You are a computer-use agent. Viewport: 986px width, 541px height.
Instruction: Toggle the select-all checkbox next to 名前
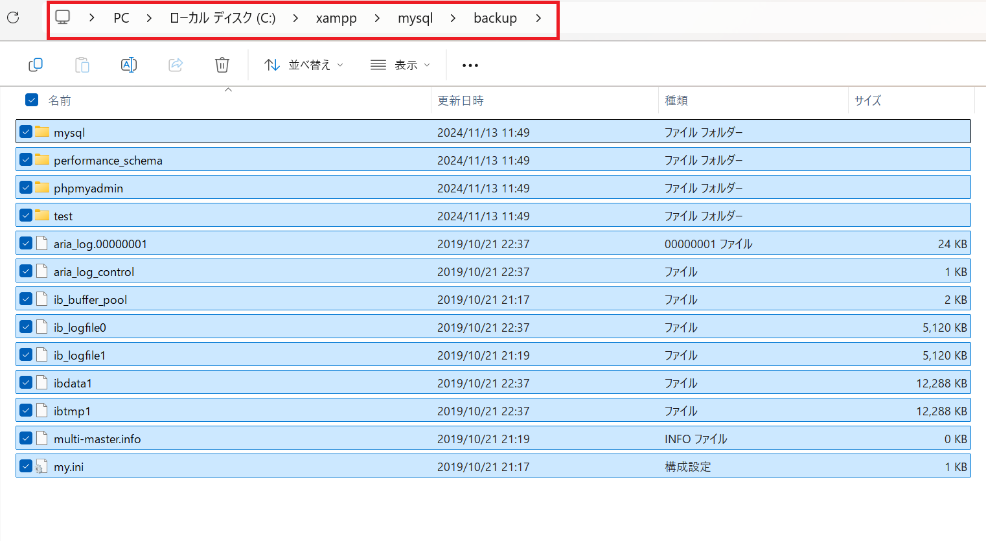coord(32,100)
